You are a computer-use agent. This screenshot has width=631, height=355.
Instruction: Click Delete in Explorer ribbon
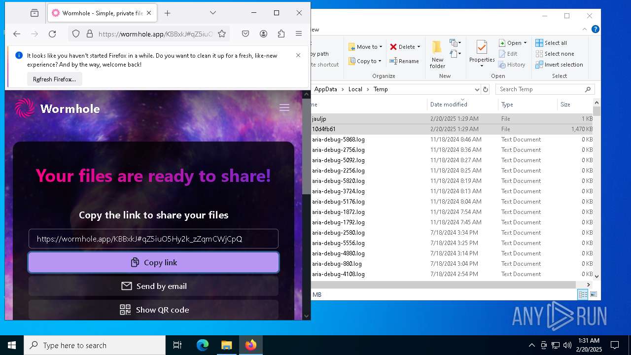pos(402,47)
